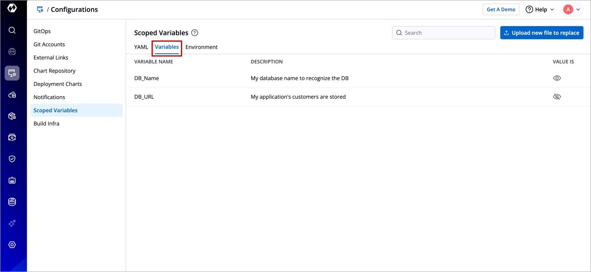Image resolution: width=591 pixels, height=272 pixels.
Task: Click the question mark beside Scoped Variables
Action: 195,33
